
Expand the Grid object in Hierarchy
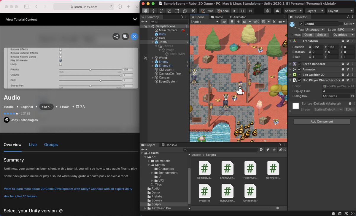[153, 38]
